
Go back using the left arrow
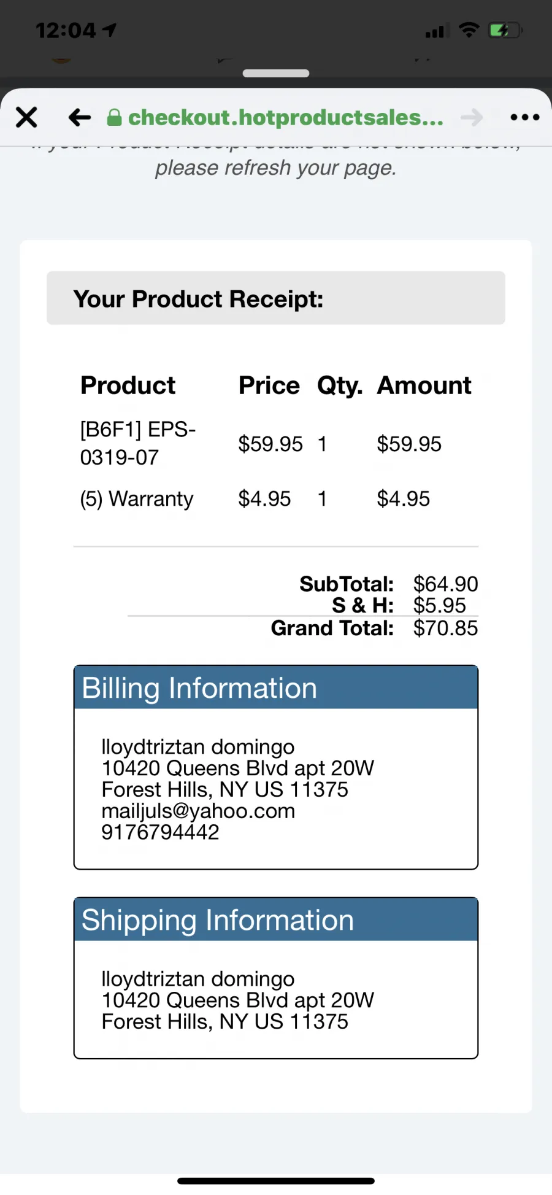[x=80, y=117]
